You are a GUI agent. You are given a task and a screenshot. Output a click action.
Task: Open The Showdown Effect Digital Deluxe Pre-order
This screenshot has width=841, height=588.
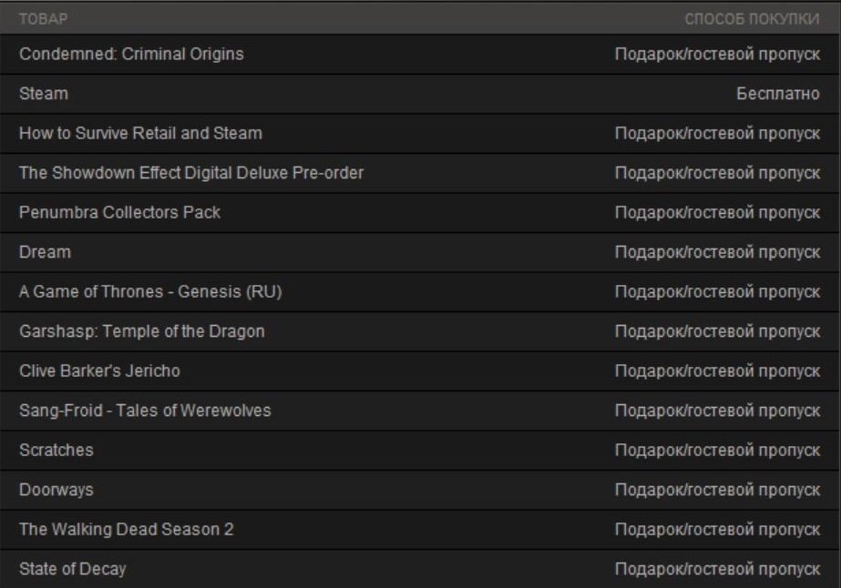[x=191, y=173]
